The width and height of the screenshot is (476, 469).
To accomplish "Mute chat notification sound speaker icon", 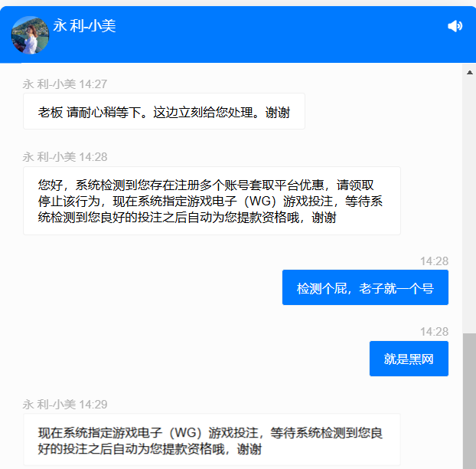I will point(455,26).
